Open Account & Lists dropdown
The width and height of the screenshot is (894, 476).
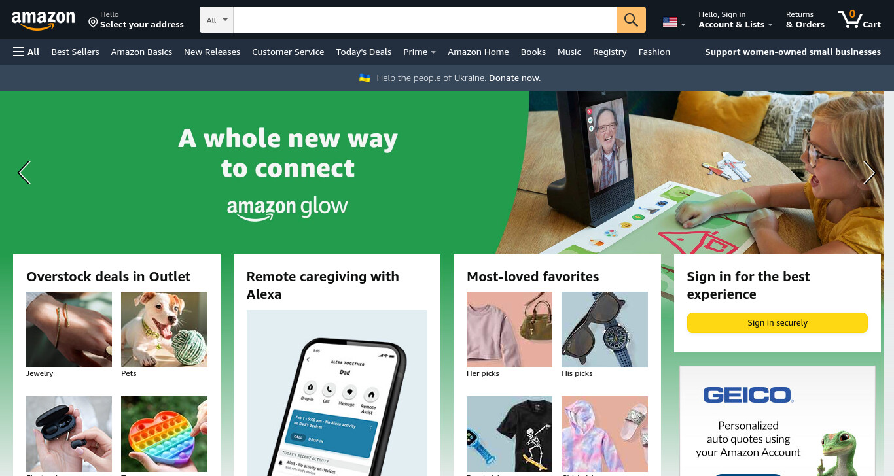[736, 20]
